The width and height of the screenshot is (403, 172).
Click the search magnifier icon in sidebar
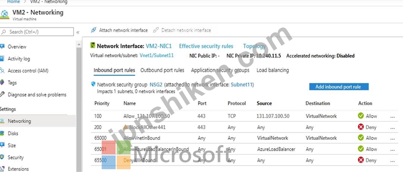point(4,32)
